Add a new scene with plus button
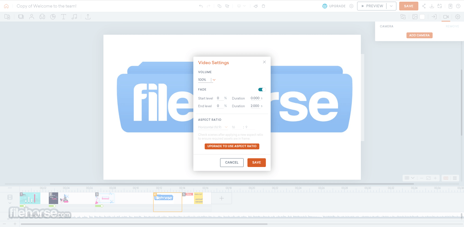 pyautogui.click(x=222, y=198)
